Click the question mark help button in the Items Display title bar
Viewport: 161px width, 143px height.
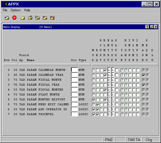(147, 27)
